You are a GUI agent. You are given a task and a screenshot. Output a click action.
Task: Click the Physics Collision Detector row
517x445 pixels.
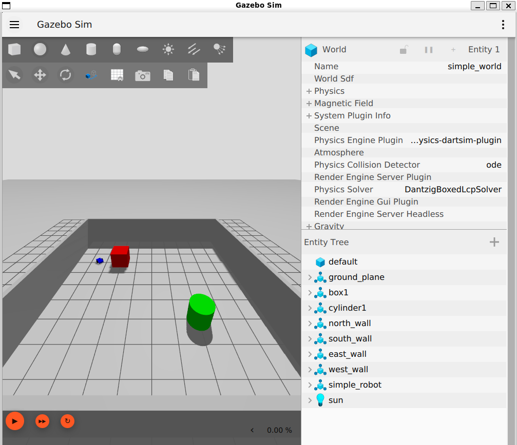click(404, 165)
